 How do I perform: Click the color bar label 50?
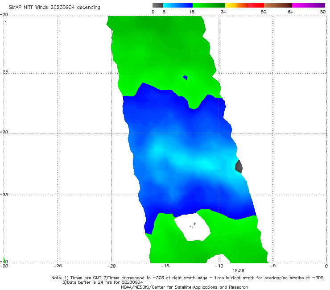(x=264, y=12)
